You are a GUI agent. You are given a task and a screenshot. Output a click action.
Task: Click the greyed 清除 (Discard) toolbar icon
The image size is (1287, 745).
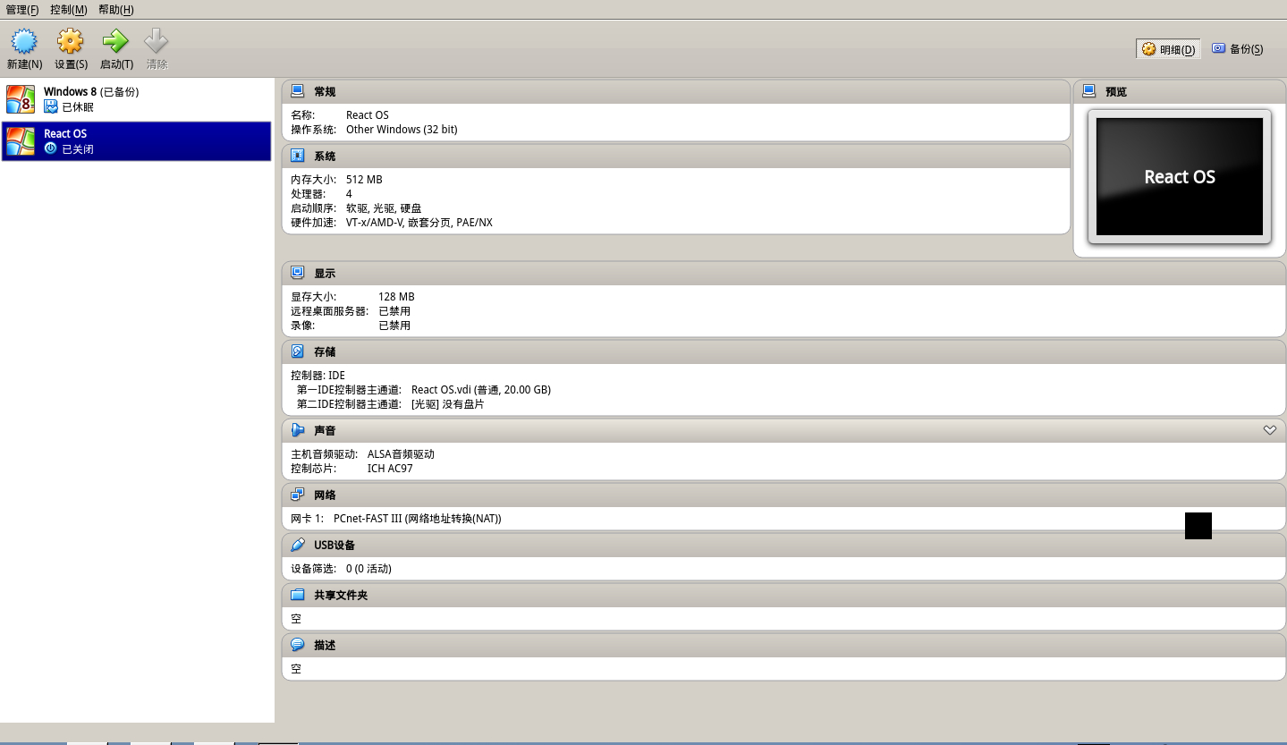point(157,41)
